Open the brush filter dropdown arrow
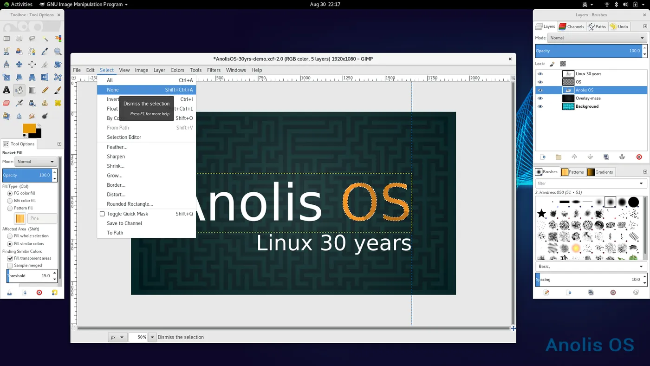This screenshot has height=366, width=650. [x=641, y=183]
